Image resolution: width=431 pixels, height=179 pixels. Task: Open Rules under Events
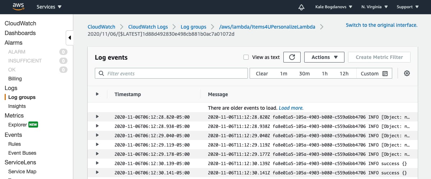click(x=14, y=144)
